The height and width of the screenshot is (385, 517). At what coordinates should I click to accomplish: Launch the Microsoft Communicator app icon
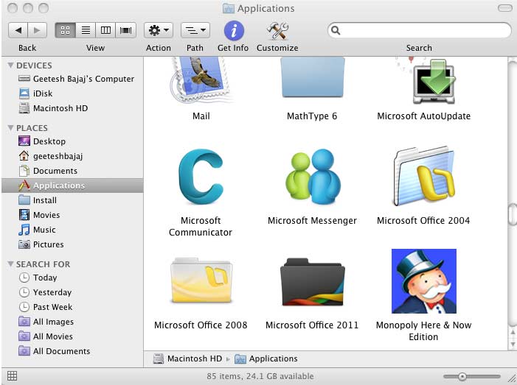tap(201, 177)
